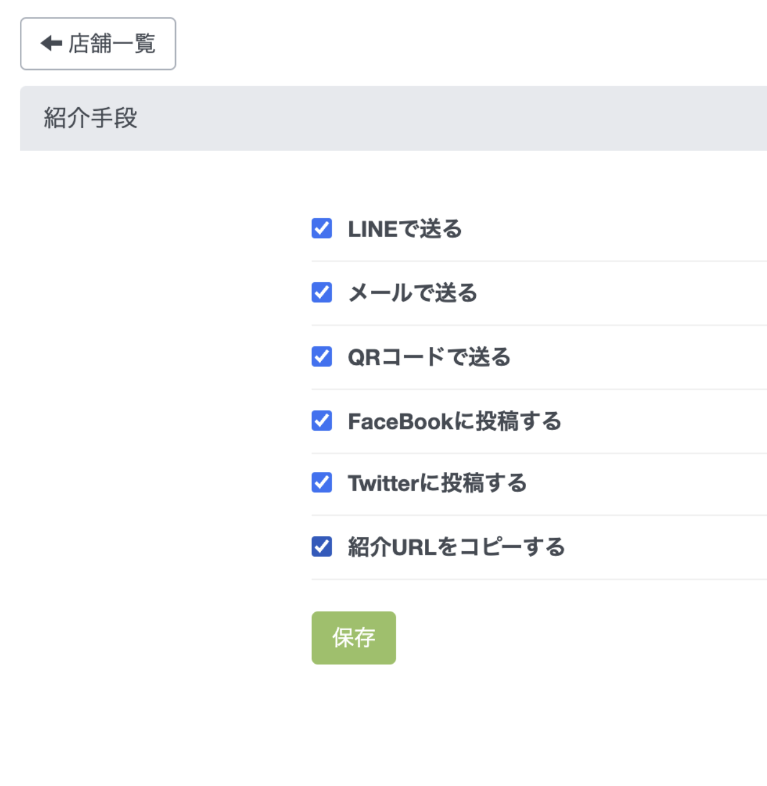Click the gray 紹介手段 panel header bar

393,118
